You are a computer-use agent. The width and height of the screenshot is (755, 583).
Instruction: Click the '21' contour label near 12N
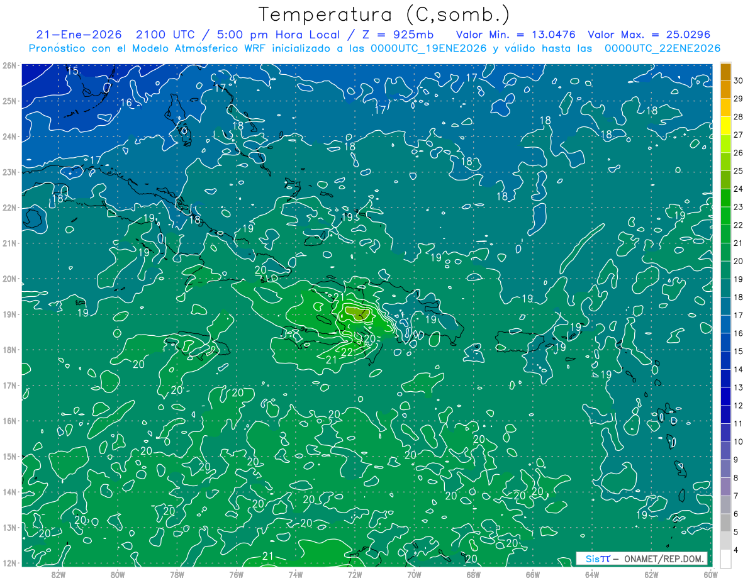click(x=268, y=556)
